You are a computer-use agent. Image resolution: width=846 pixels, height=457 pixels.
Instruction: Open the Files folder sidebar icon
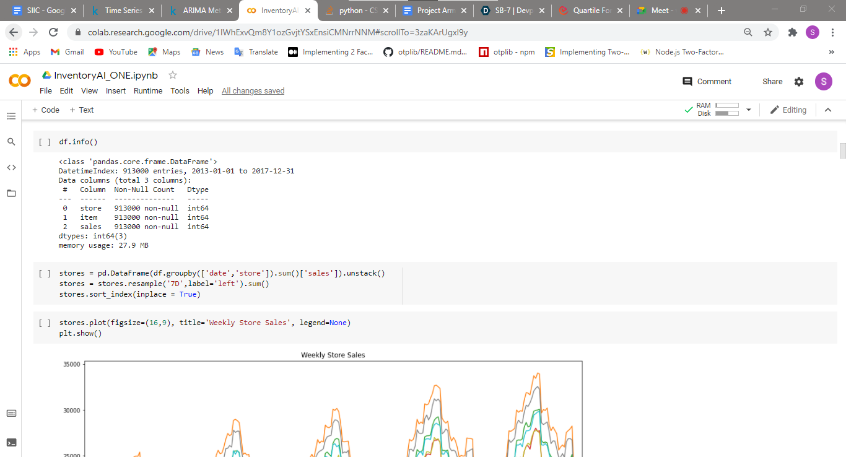[11, 193]
